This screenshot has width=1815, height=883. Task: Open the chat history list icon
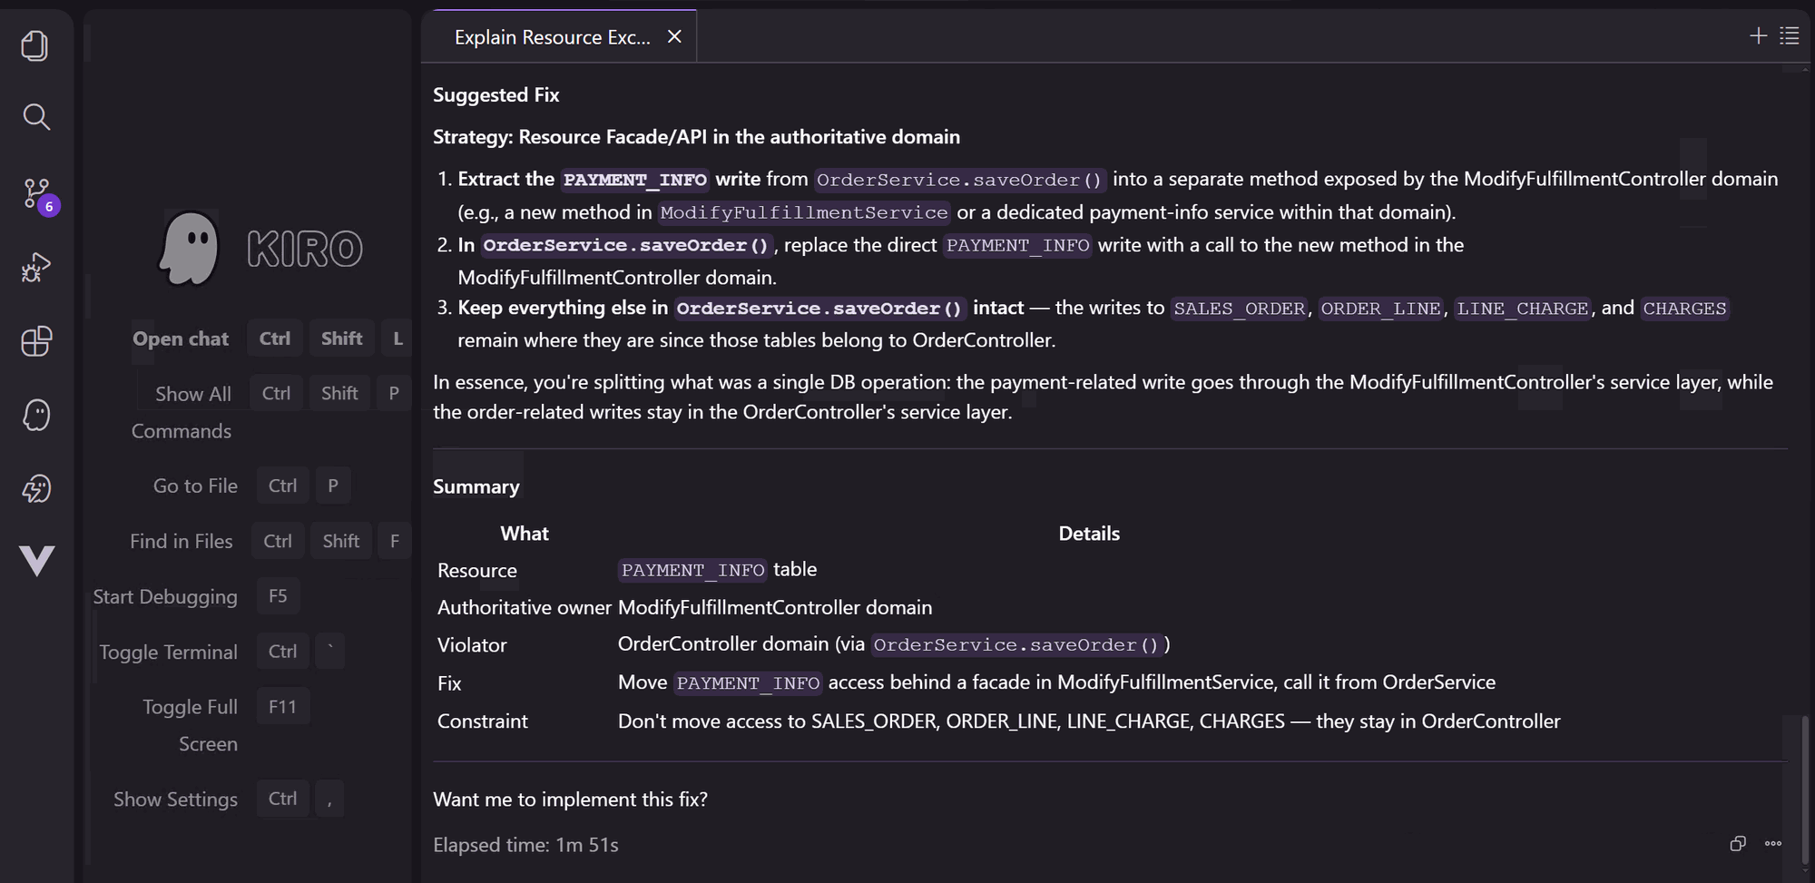click(1789, 35)
